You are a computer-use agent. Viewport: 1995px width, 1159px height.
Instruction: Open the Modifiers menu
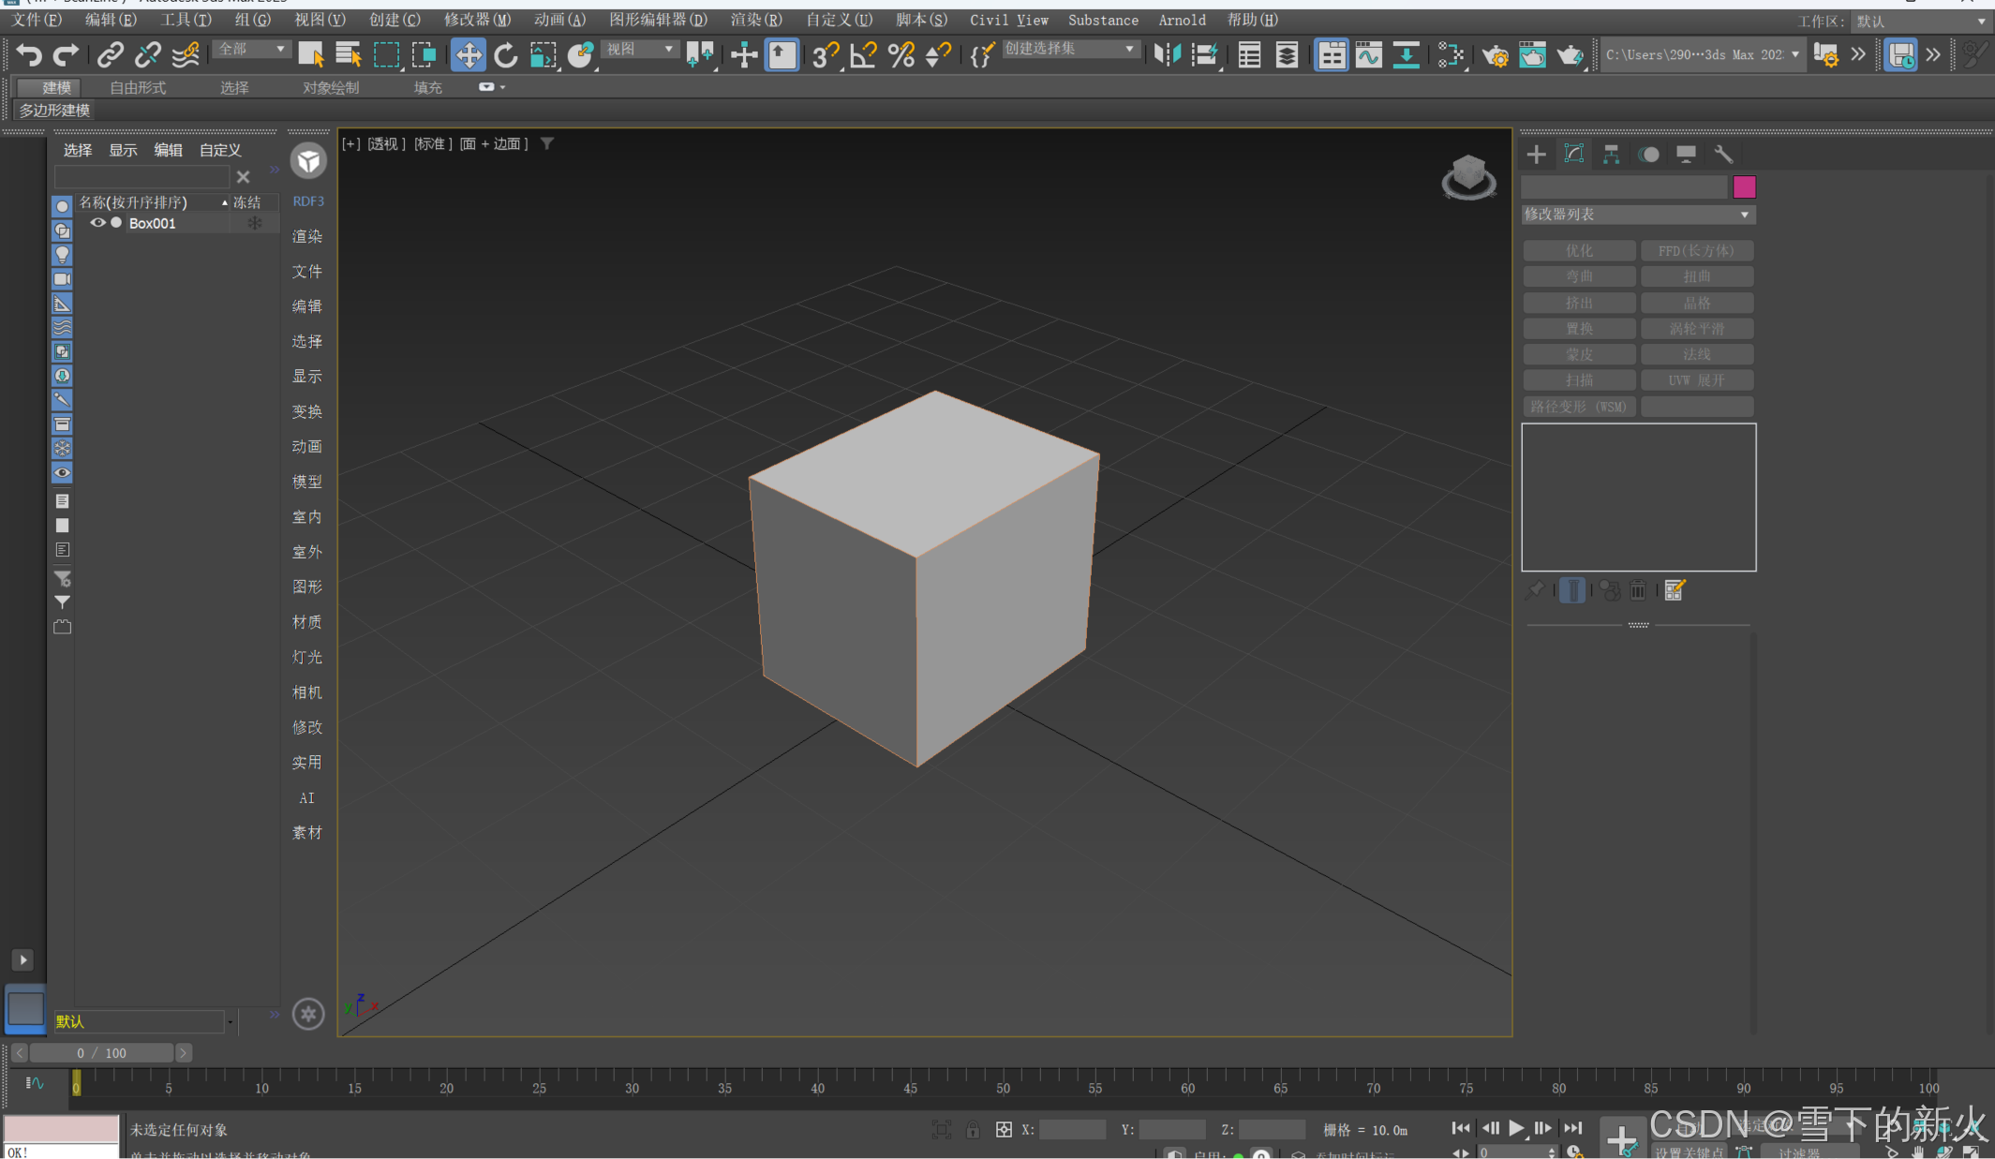pyautogui.click(x=477, y=20)
